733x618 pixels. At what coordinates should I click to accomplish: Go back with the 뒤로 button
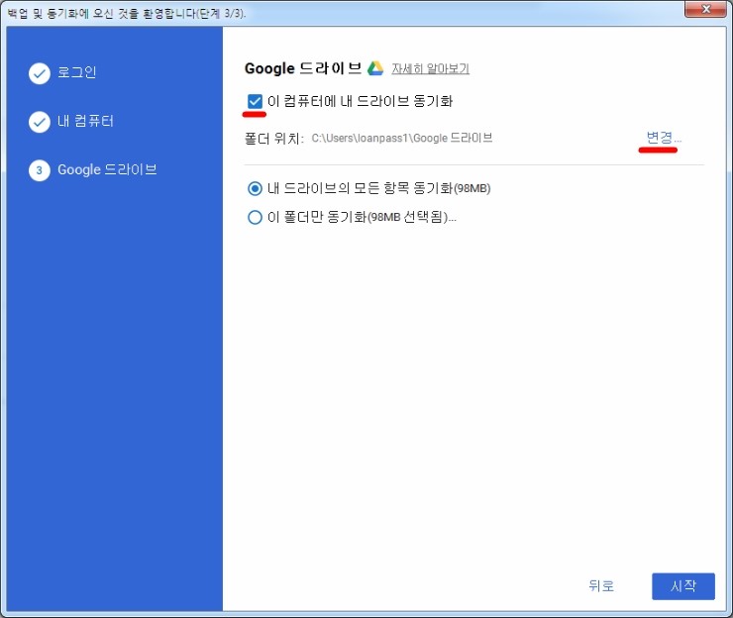[x=600, y=585]
